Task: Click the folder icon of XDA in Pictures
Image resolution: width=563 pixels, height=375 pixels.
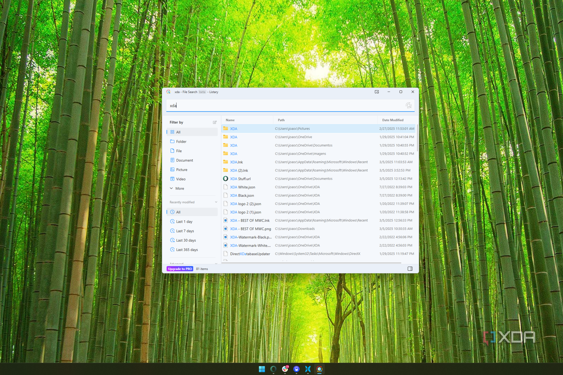Action: coord(225,128)
